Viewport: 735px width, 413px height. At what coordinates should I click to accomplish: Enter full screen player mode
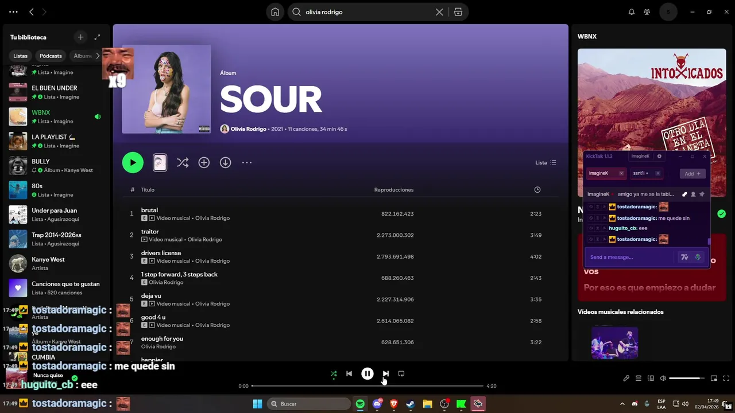click(x=726, y=378)
